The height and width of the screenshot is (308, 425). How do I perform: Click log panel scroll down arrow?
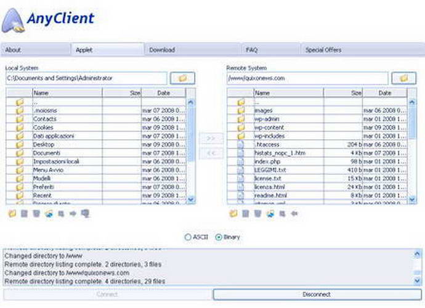click(x=418, y=281)
